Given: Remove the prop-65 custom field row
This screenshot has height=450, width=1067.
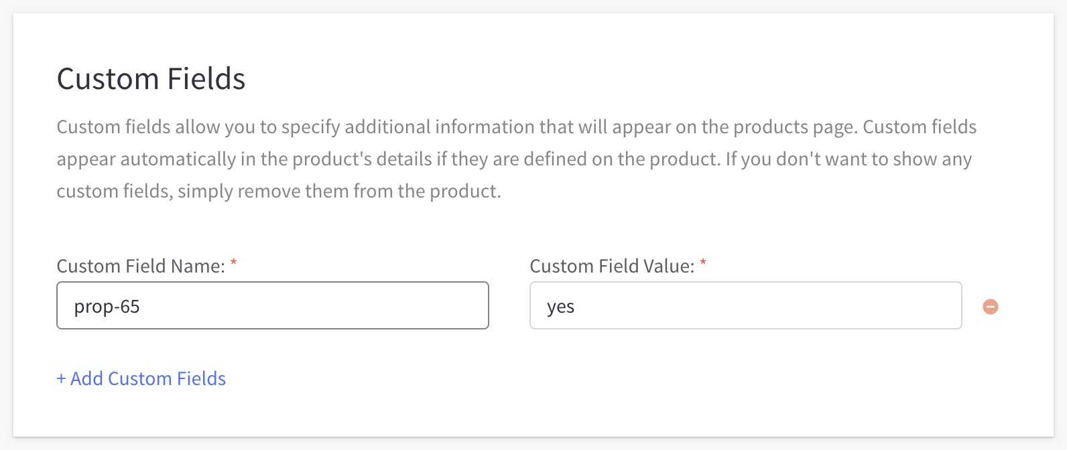Looking at the screenshot, I should (x=990, y=306).
